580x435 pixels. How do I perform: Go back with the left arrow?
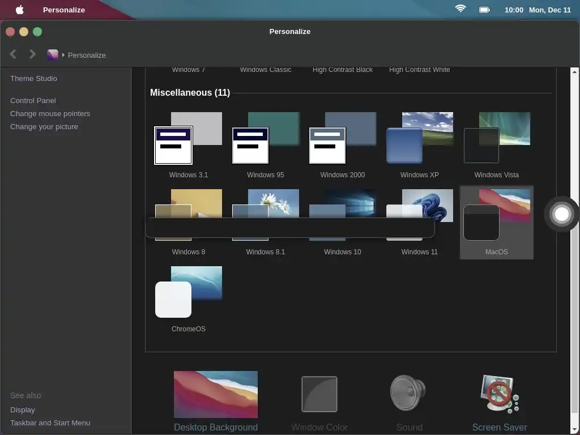tap(13, 54)
